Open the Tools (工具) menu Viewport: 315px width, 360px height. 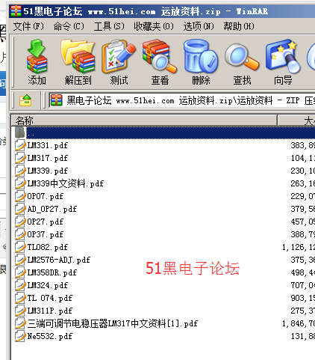[x=109, y=26]
